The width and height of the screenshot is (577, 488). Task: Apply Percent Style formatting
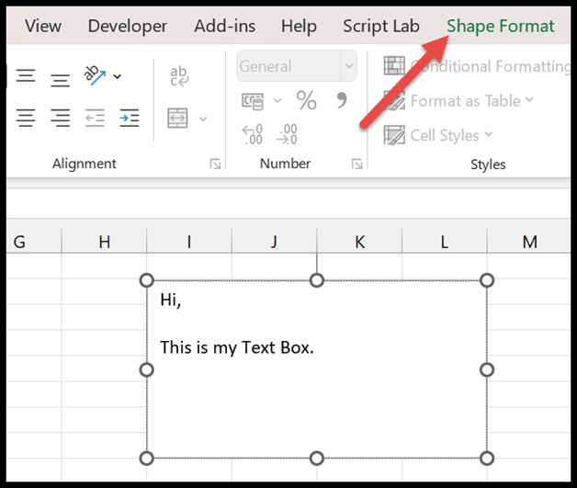tap(307, 100)
